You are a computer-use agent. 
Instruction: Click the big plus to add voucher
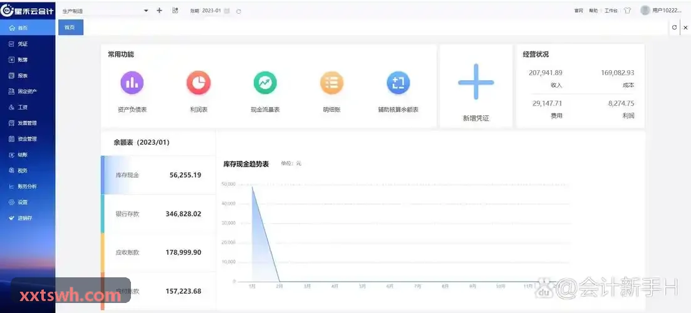tap(476, 82)
